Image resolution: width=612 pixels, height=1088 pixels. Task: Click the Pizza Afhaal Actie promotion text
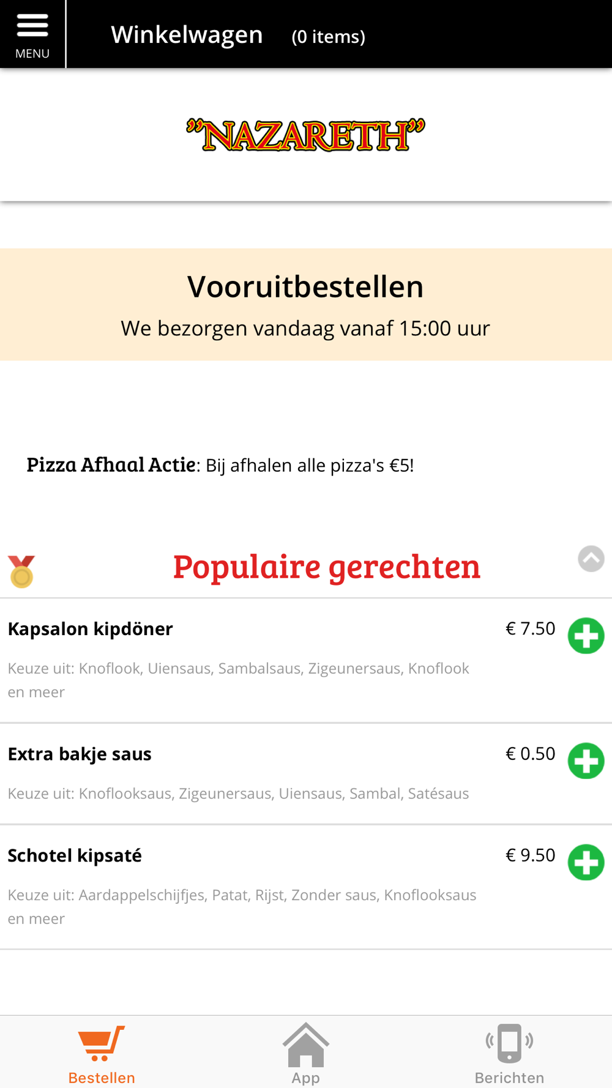tap(220, 465)
